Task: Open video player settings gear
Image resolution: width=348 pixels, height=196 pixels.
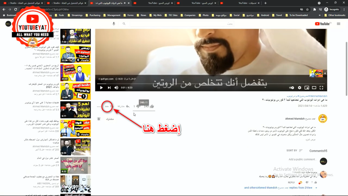Action: [299, 88]
